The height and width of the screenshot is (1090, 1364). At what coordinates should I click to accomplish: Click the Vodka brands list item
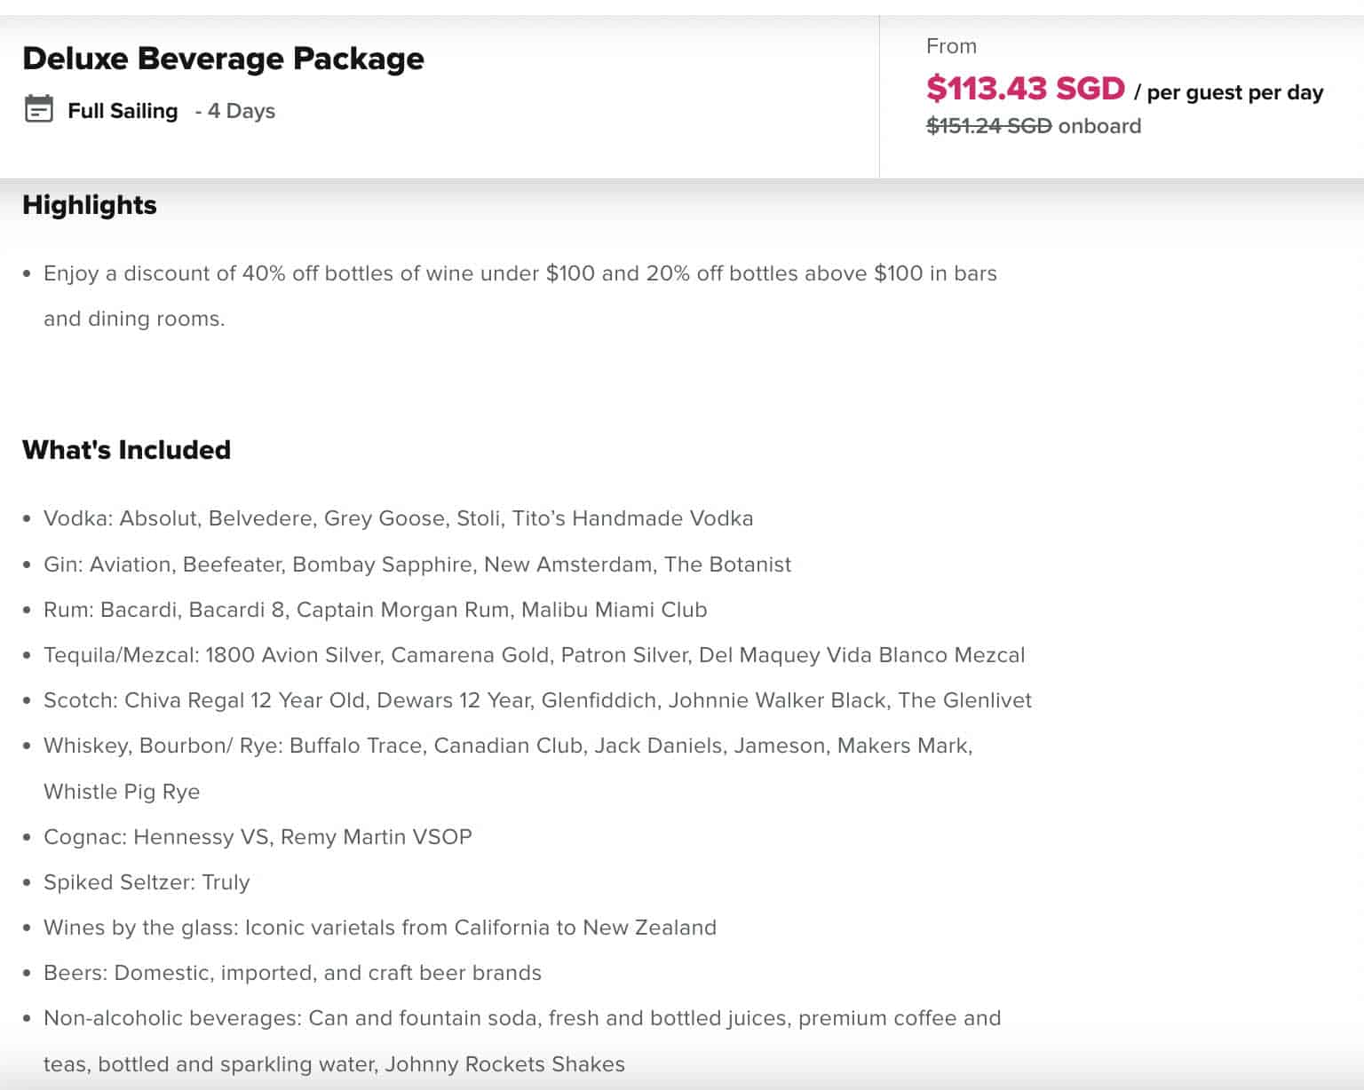[x=398, y=518]
